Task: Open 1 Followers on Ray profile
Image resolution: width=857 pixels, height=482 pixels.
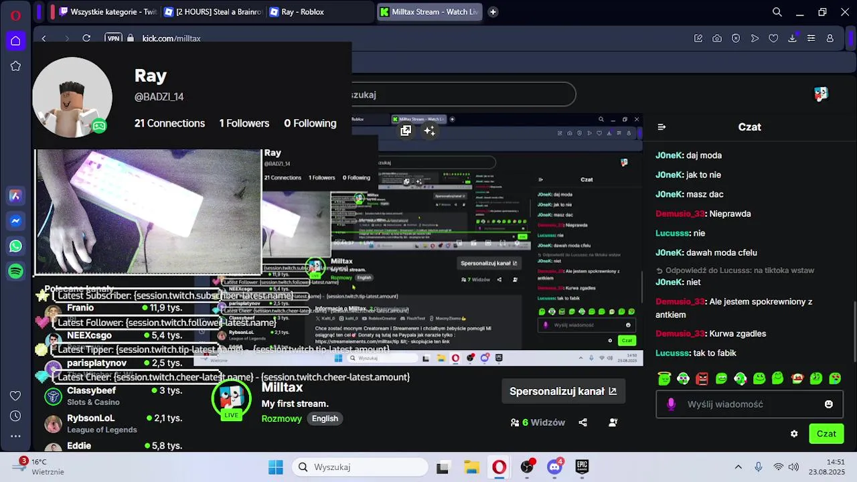Action: 244,123
